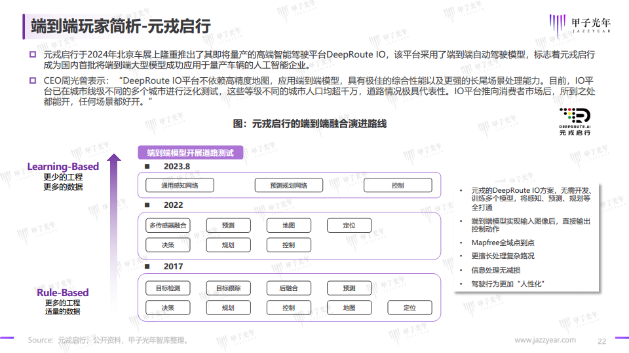629x353 pixels.
Task: Click the page number 22
Action: [601, 341]
